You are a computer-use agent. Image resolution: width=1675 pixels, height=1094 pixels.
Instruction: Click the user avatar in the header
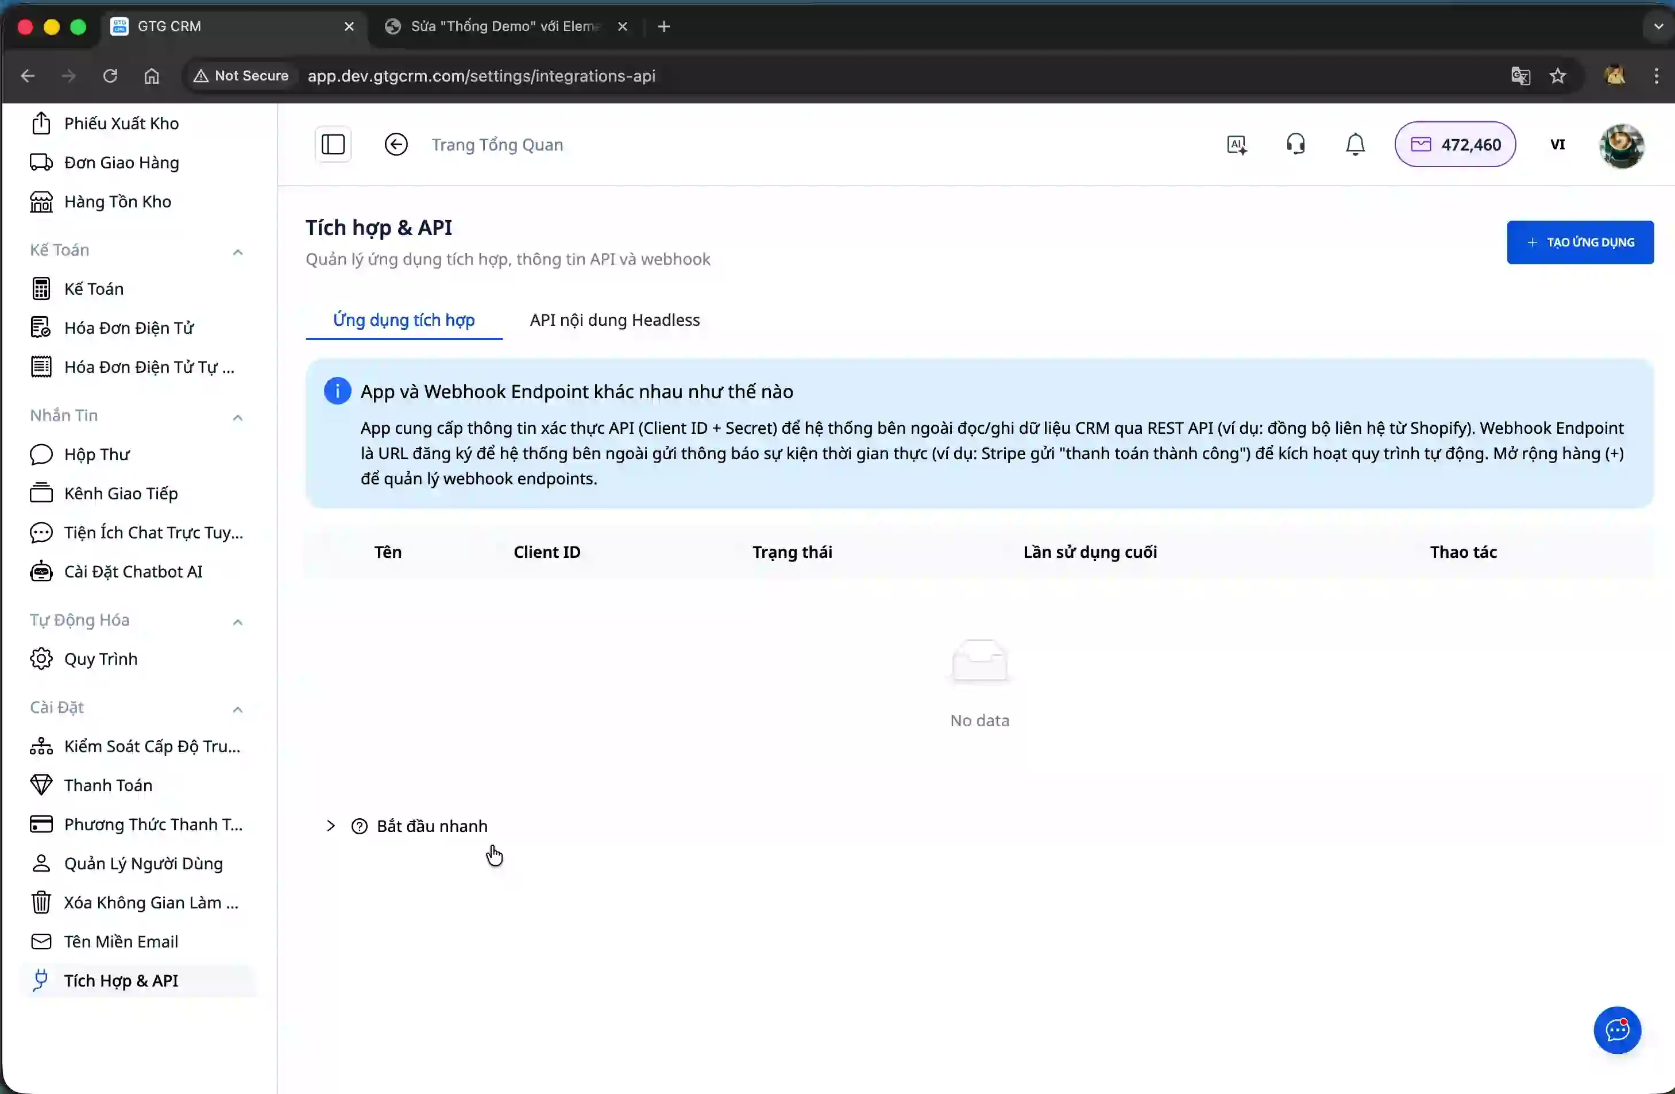click(1621, 146)
